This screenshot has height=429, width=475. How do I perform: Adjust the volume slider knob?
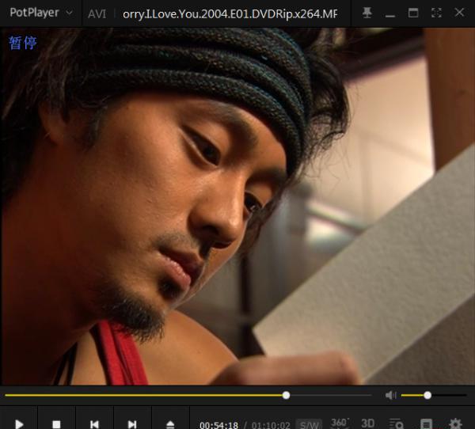click(427, 395)
